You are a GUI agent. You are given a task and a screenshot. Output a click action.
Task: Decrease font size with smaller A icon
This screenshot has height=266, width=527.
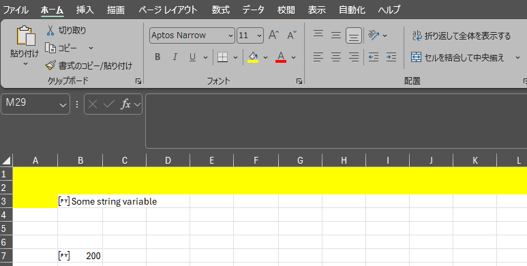[x=292, y=35]
